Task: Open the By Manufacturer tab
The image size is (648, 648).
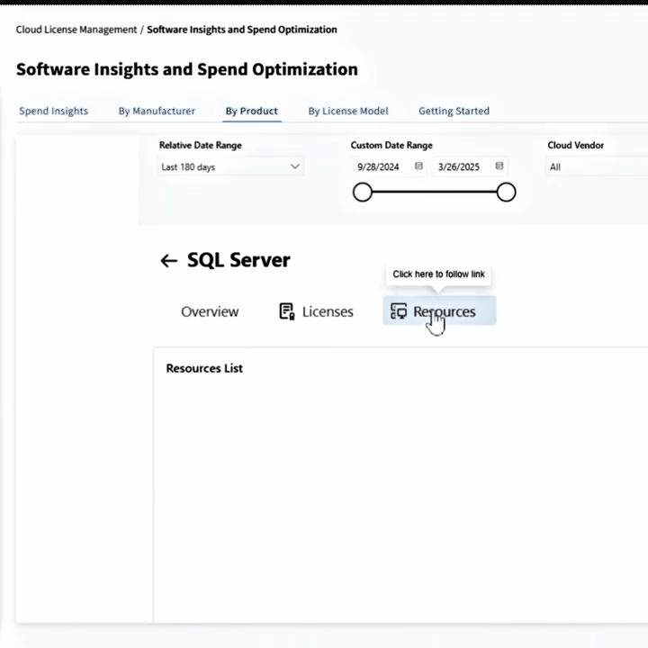Action: (157, 112)
